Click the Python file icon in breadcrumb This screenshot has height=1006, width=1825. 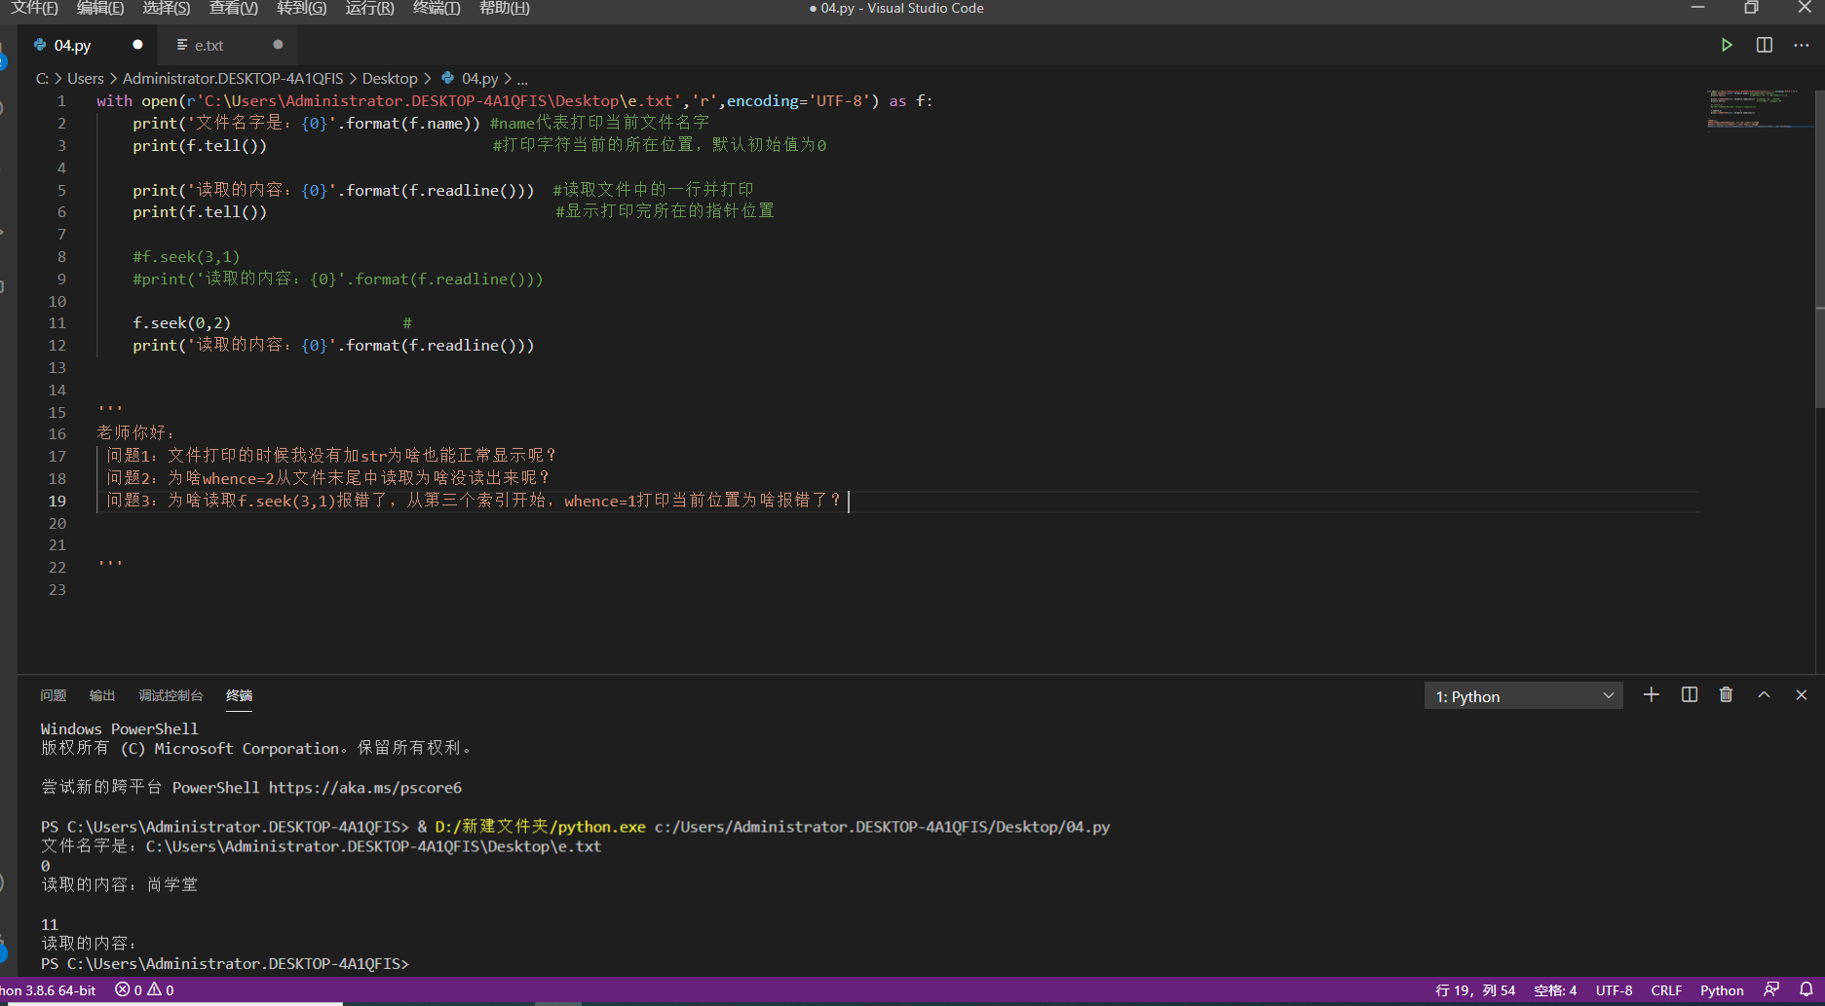(448, 78)
